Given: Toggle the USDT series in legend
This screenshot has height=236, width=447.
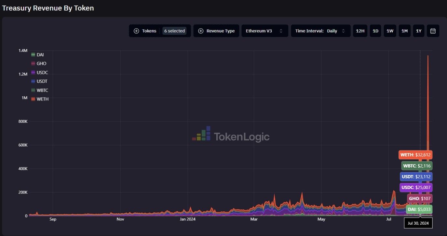Looking at the screenshot, I should pyautogui.click(x=39, y=81).
